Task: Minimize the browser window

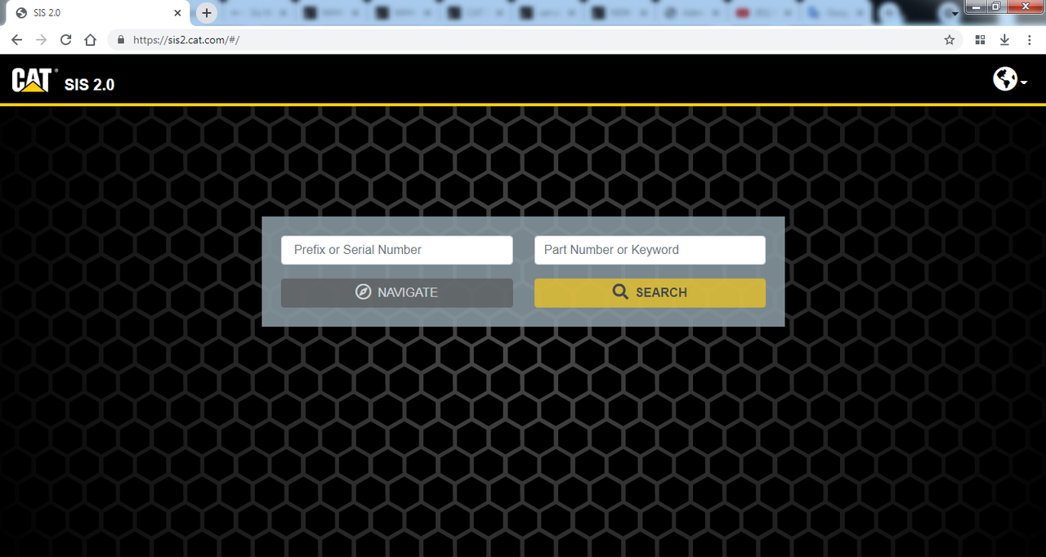Action: pos(975,7)
